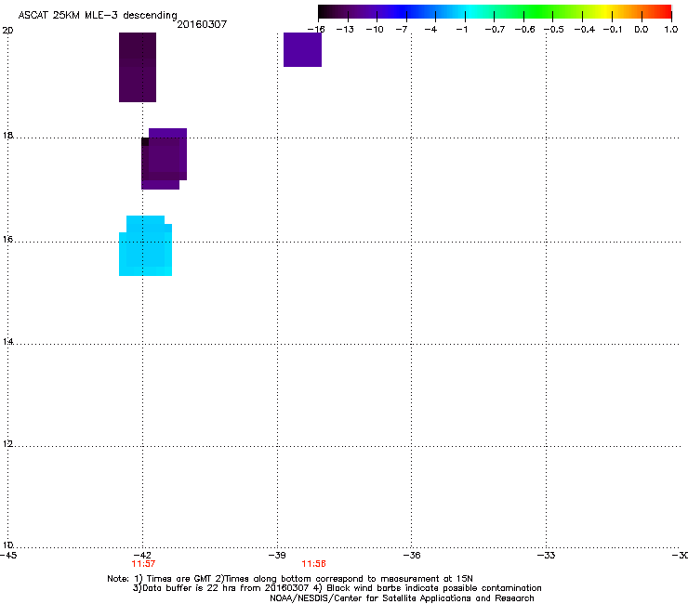688x604 pixels.
Task: Click the tall dark purple patch near 19N
Action: [138, 67]
